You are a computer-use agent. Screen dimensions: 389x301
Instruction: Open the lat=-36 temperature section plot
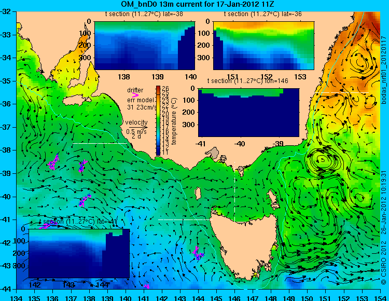pyautogui.click(x=263, y=46)
